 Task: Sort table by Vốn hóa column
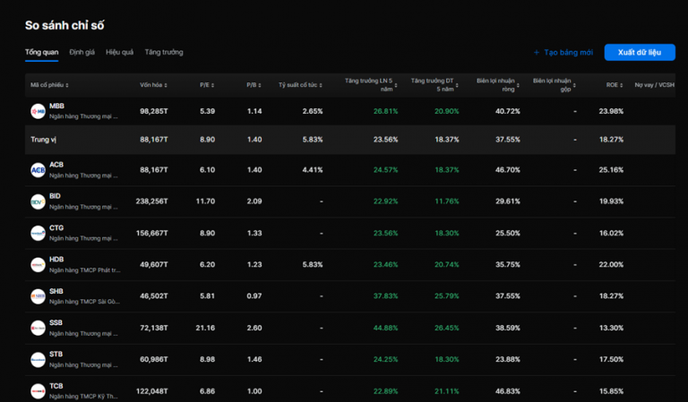point(154,85)
